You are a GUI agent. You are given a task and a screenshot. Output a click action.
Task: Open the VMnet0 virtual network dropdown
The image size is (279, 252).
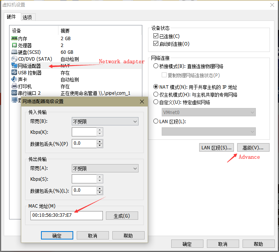click(x=208, y=112)
